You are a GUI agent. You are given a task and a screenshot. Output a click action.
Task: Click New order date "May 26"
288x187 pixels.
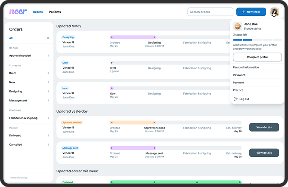click(x=114, y=97)
